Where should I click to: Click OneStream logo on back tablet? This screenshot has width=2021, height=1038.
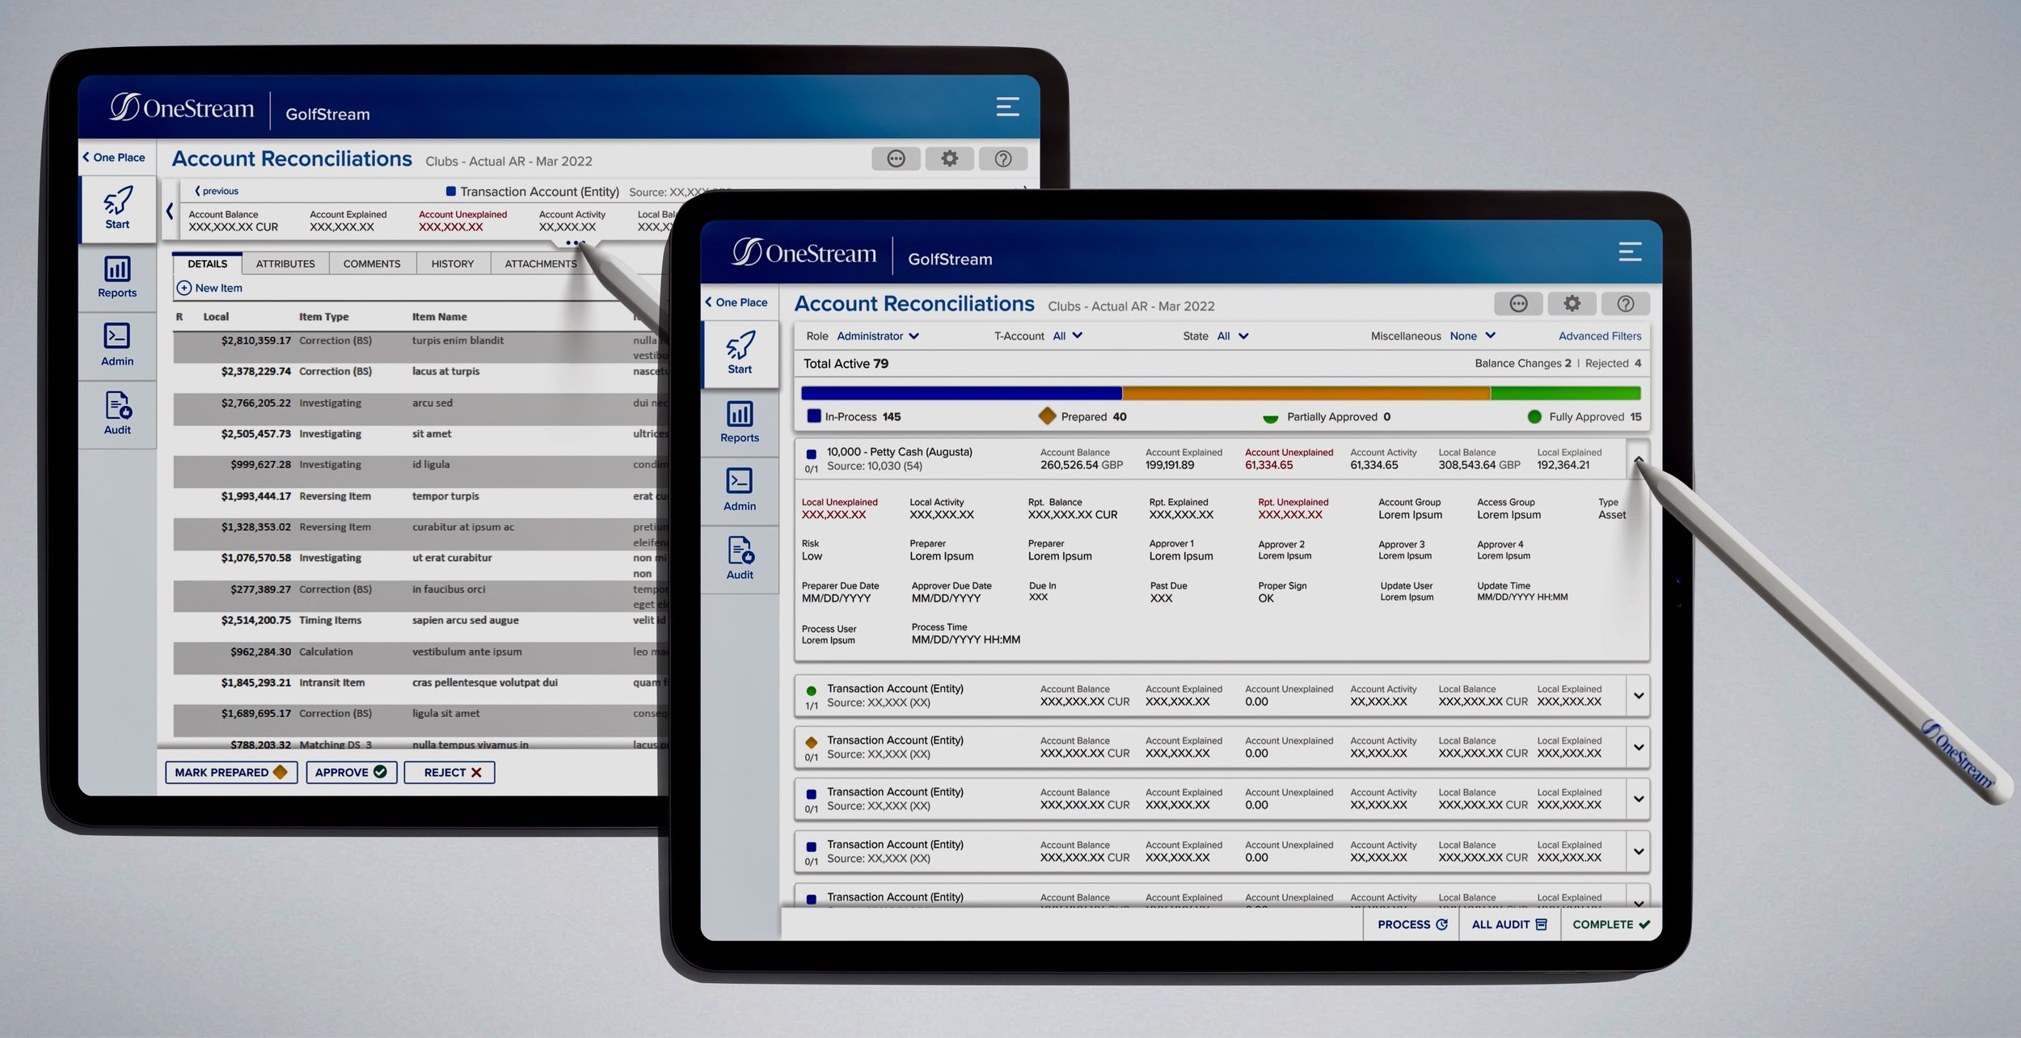click(182, 108)
